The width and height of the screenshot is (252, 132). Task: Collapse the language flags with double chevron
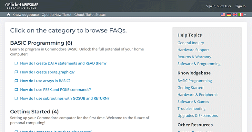click(246, 15)
